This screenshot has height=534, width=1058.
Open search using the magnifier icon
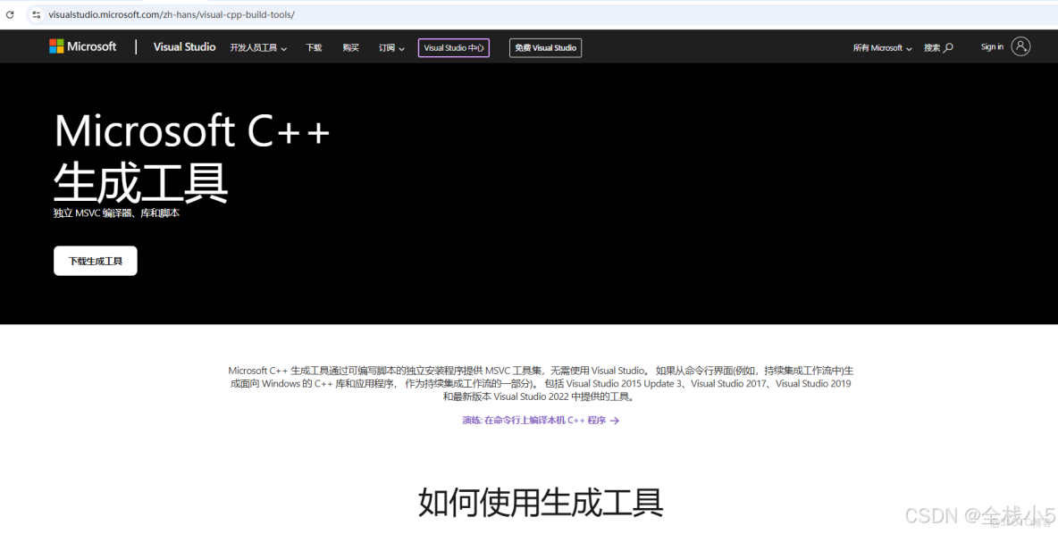click(x=949, y=47)
